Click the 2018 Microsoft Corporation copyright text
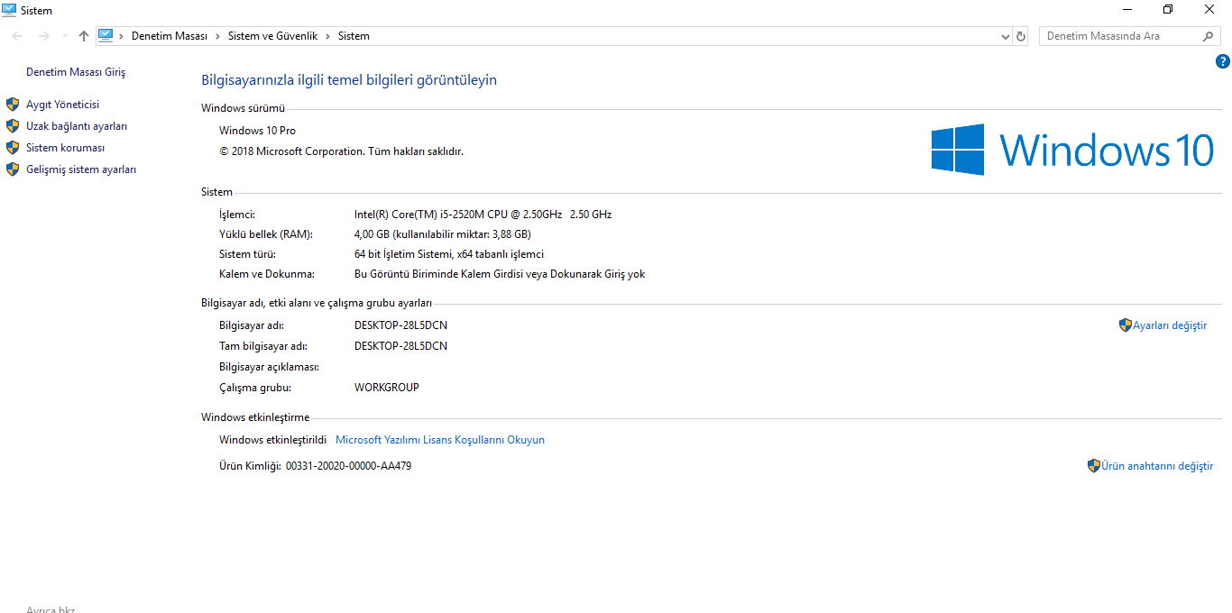1232x613 pixels. [x=341, y=151]
